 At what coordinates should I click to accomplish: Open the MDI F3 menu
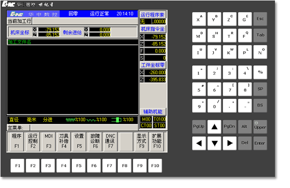click(48, 141)
